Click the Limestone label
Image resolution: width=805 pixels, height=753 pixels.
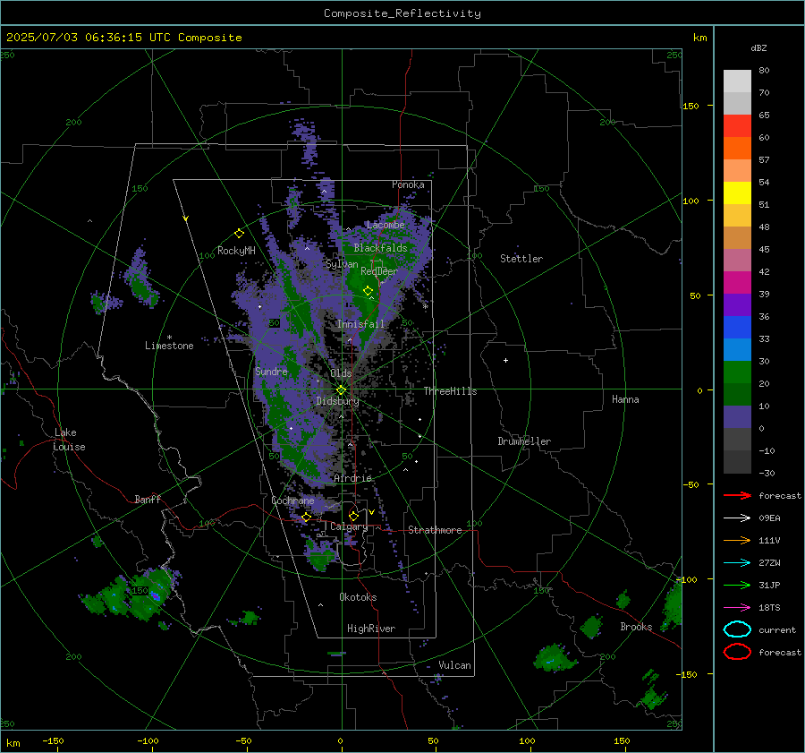[169, 346]
